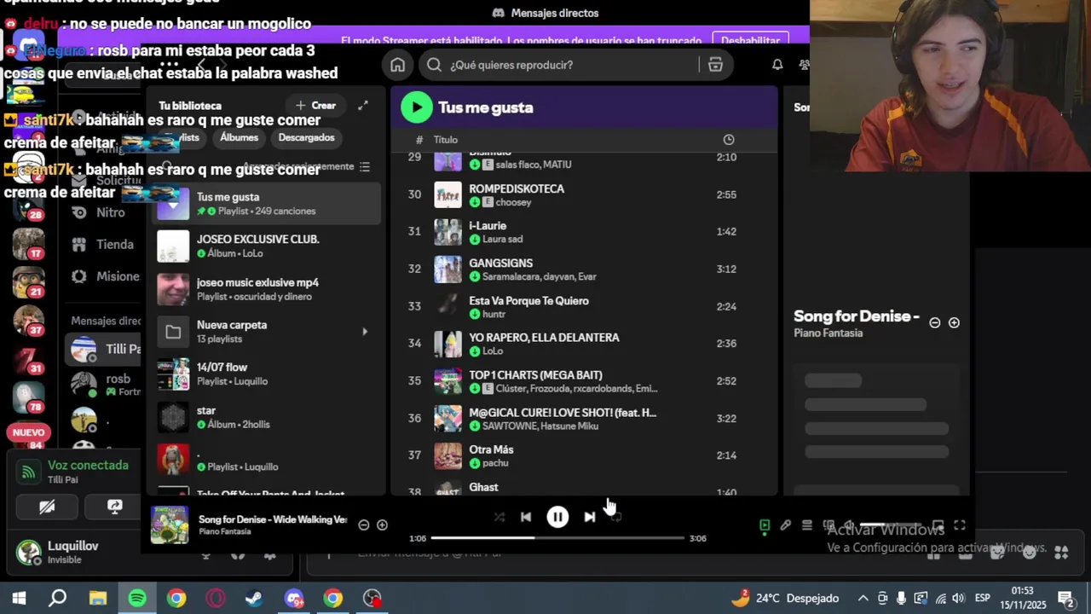Toggle the lyrics microphone icon

click(x=786, y=526)
